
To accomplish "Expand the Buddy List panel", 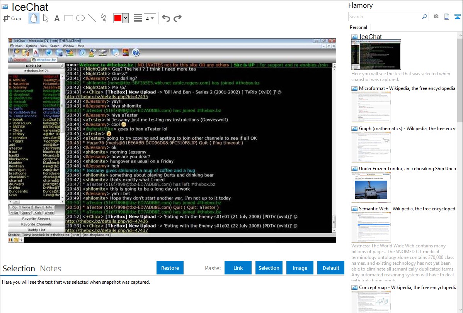I will click(36, 230).
